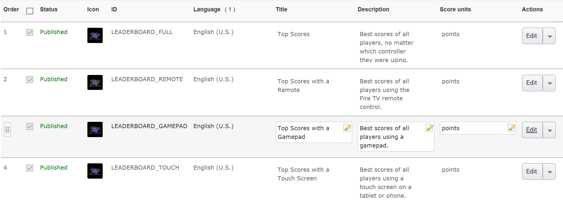Click pencil icon in gamepad Description field
This screenshot has width=563, height=201.
(430, 128)
